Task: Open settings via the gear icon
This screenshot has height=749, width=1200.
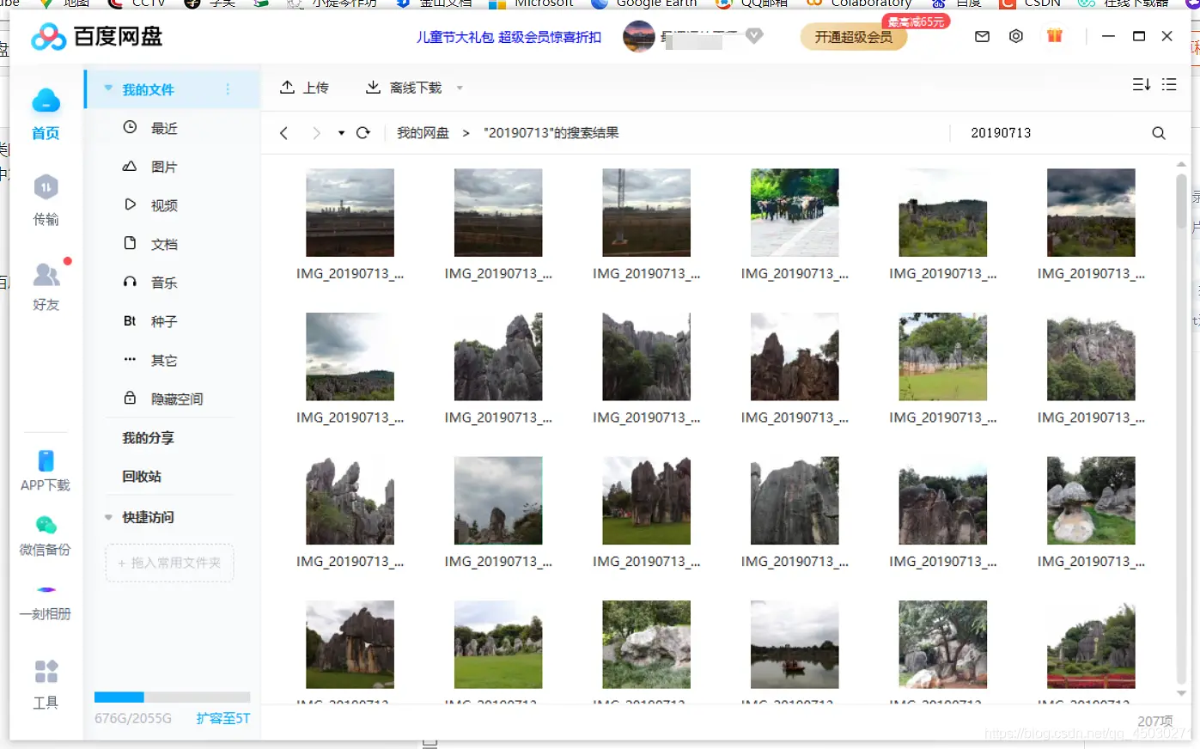Action: (1015, 36)
